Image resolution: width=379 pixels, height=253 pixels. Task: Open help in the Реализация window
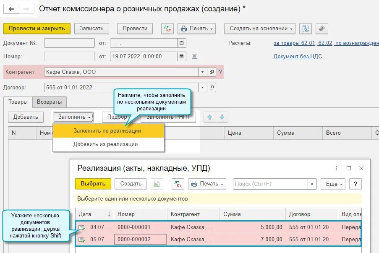[355, 184]
